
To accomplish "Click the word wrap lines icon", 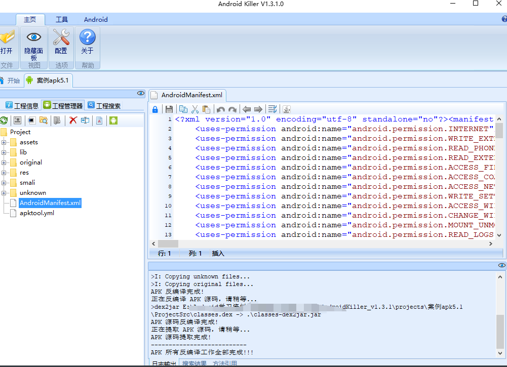I will [272, 109].
